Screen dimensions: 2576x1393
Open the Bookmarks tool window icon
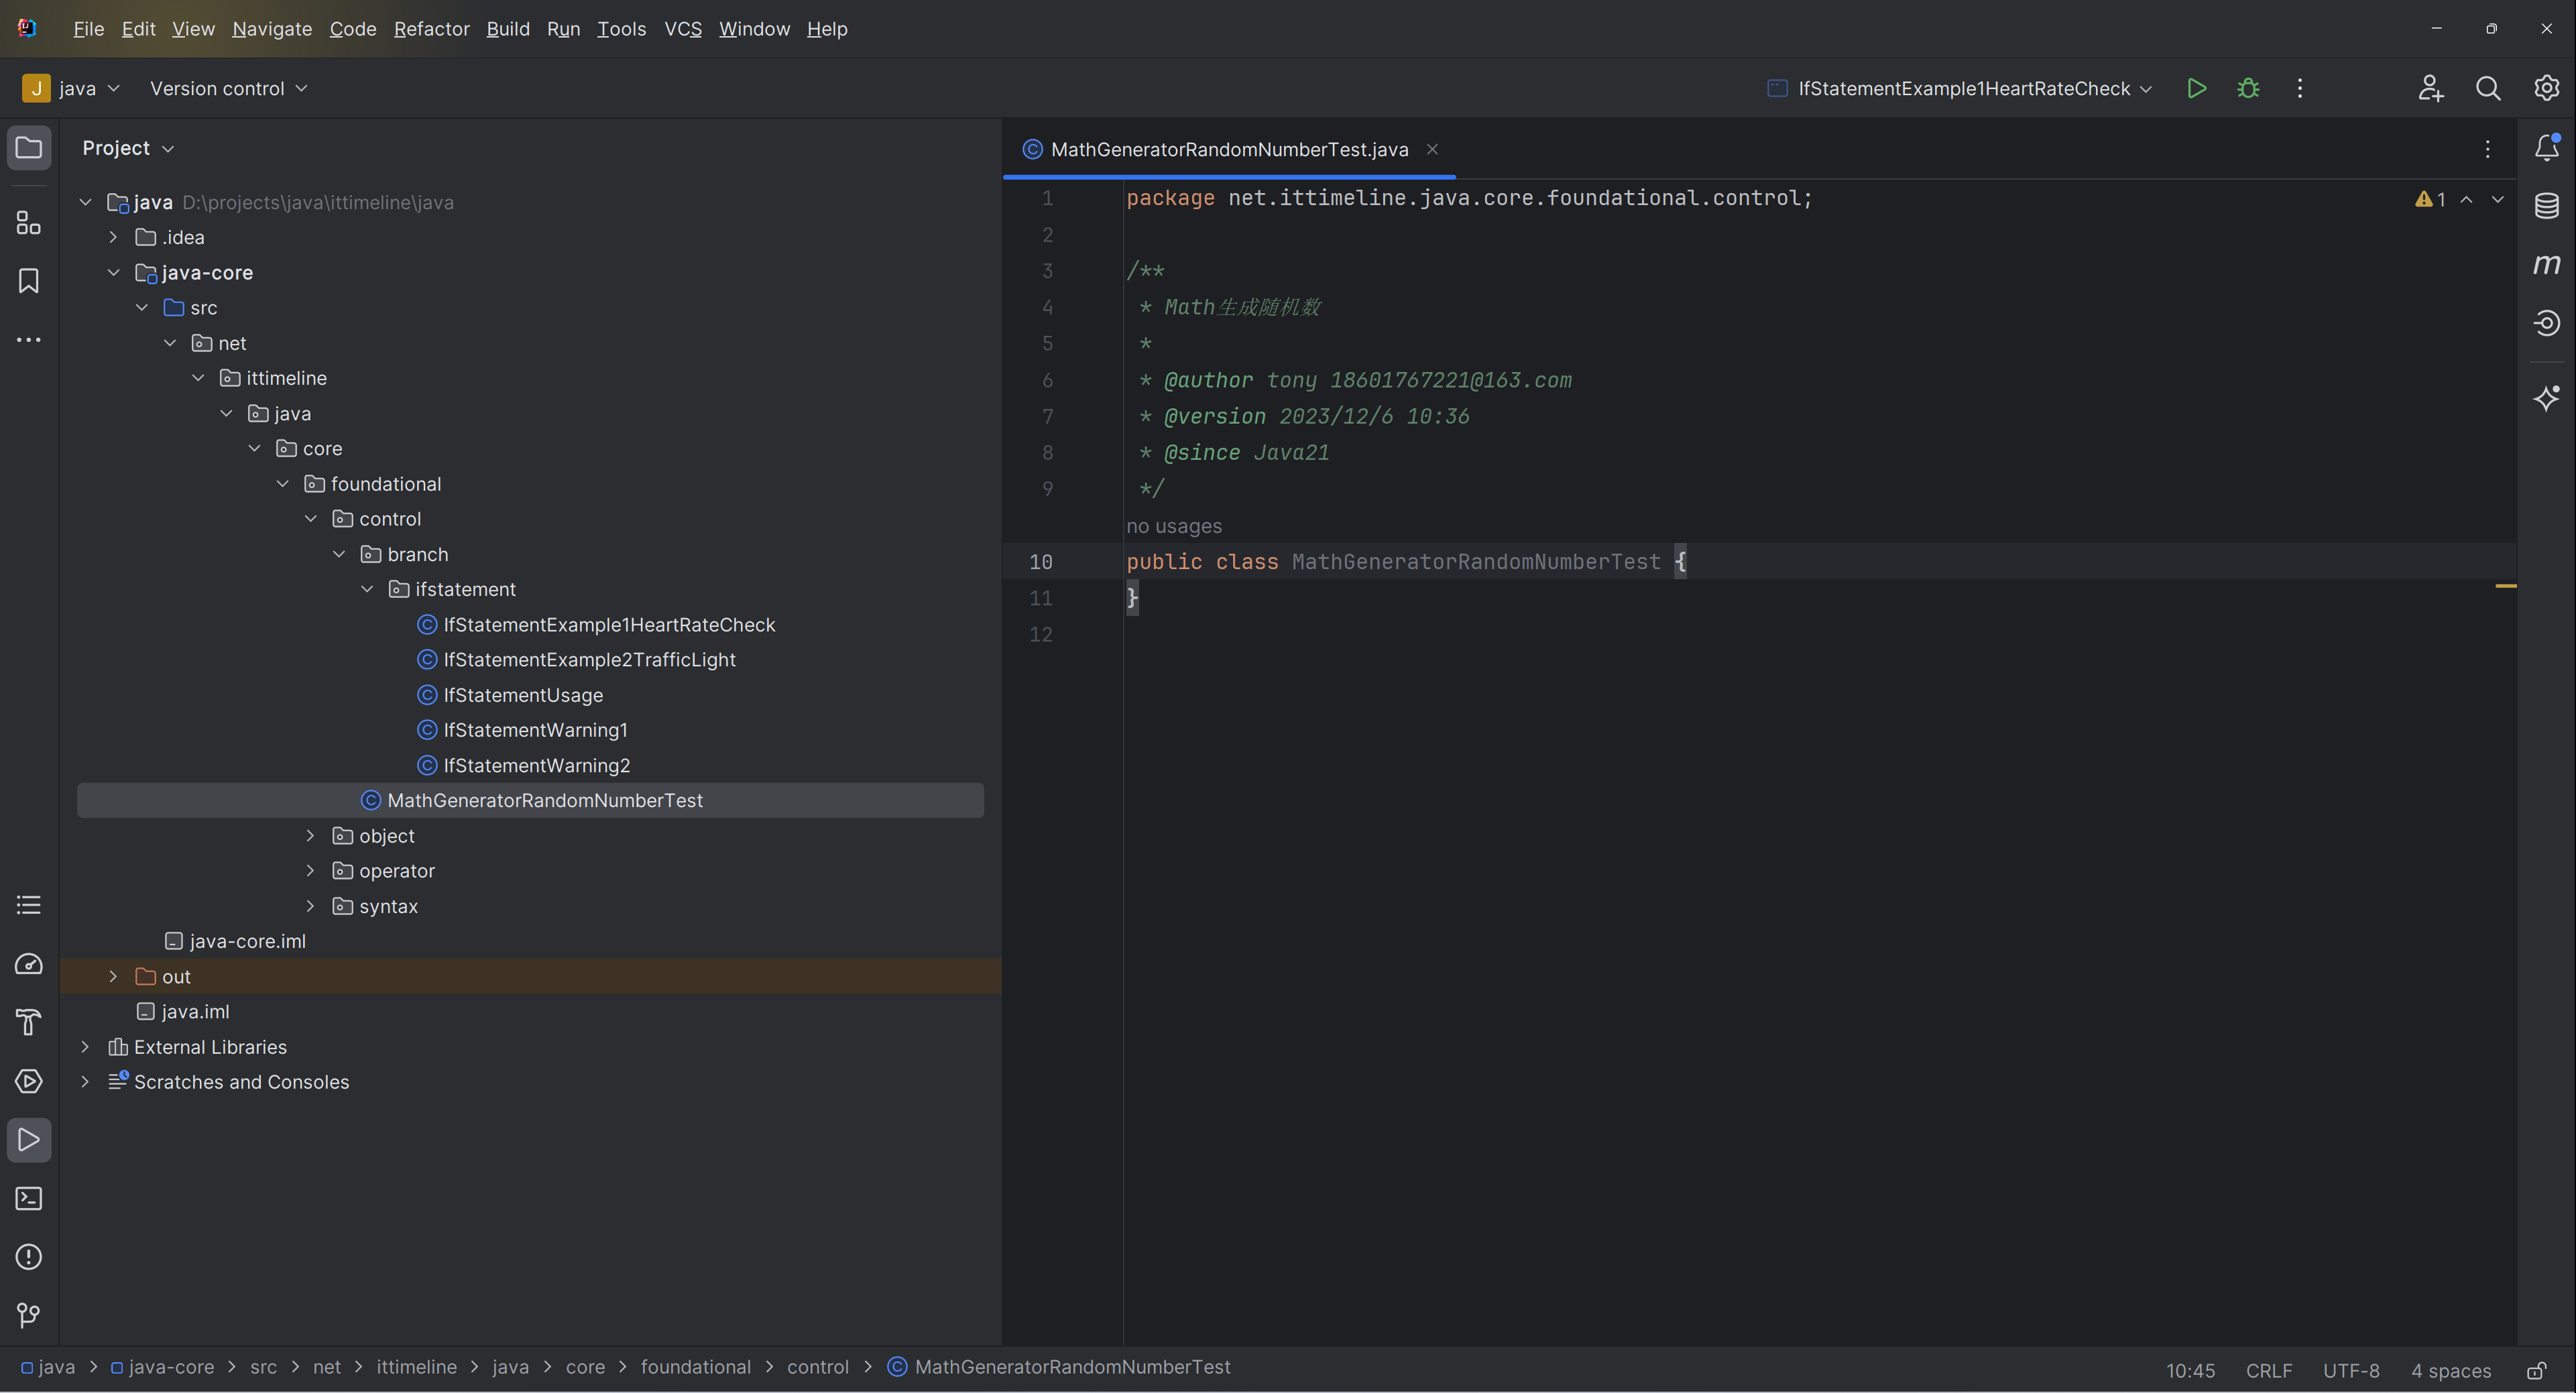tap(29, 281)
